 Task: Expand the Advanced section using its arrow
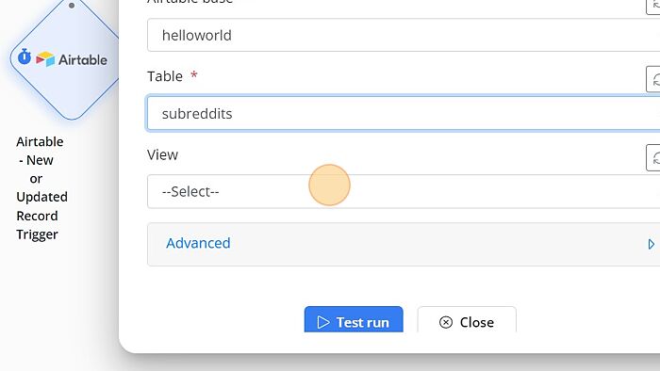(x=652, y=244)
